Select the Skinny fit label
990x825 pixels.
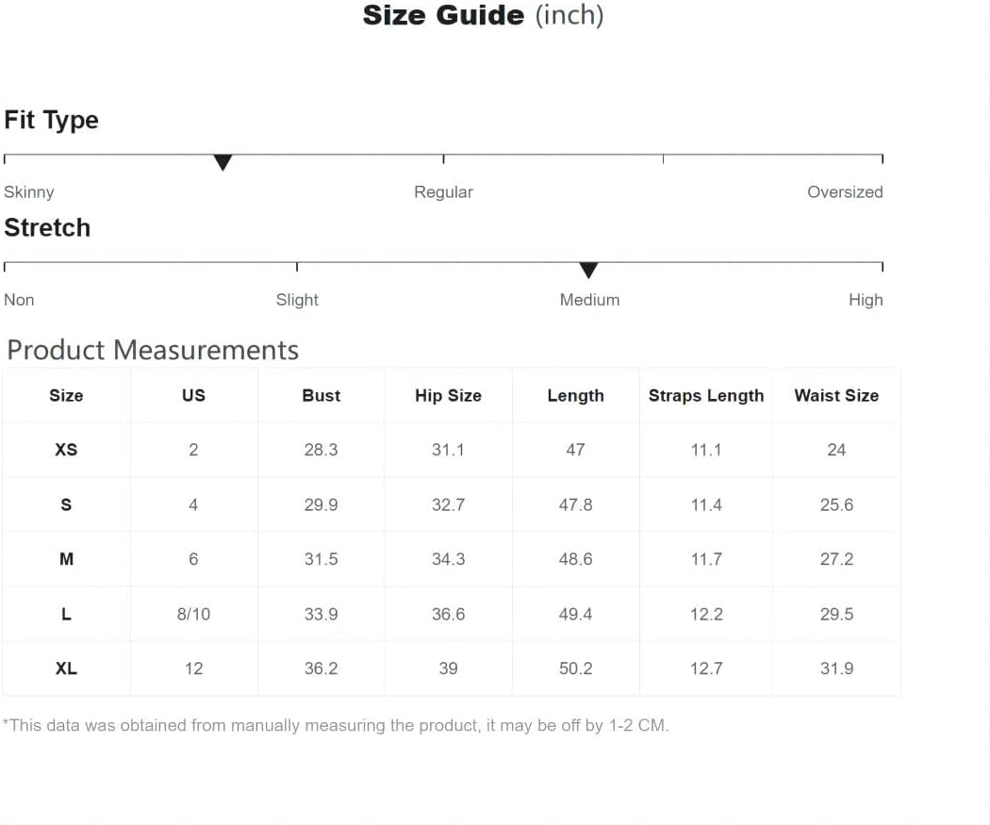(x=29, y=192)
